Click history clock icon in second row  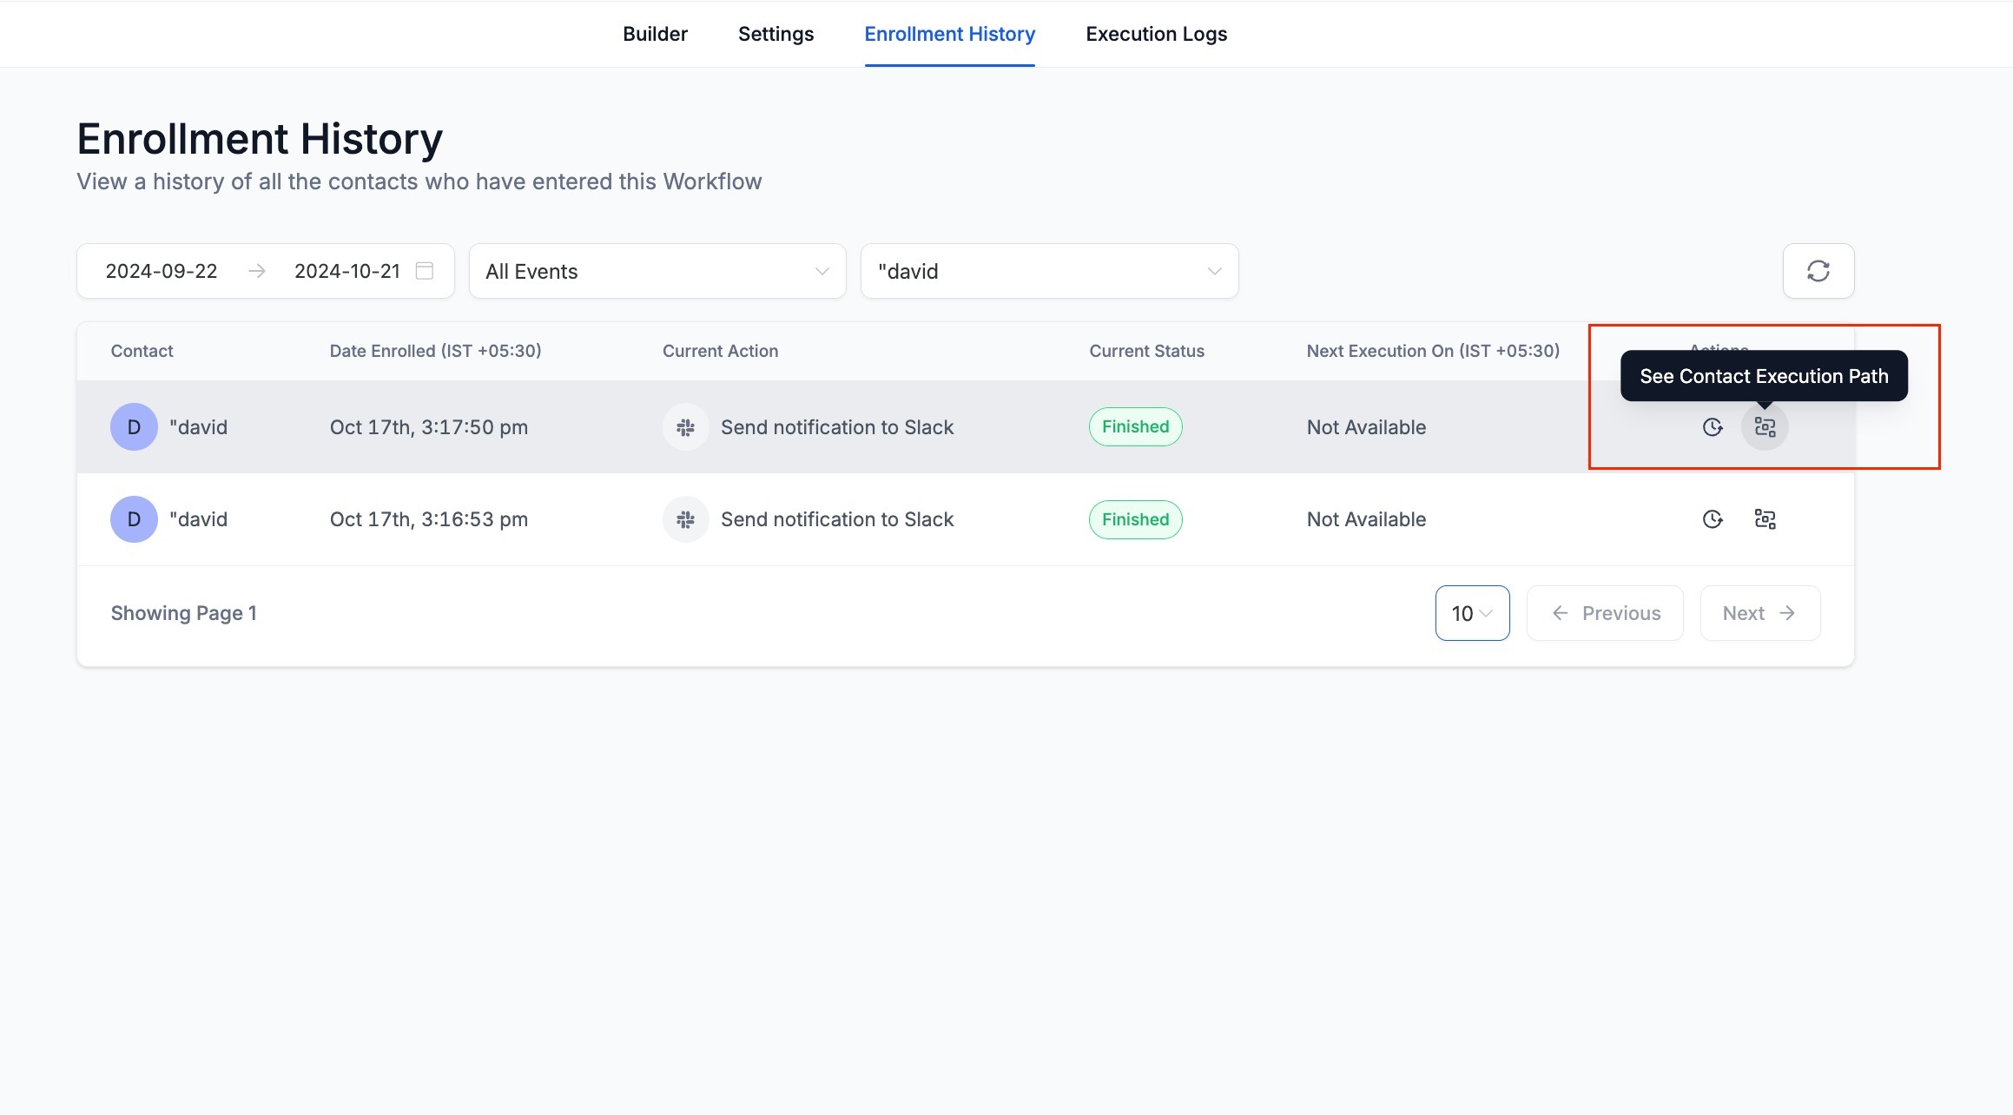point(1712,519)
